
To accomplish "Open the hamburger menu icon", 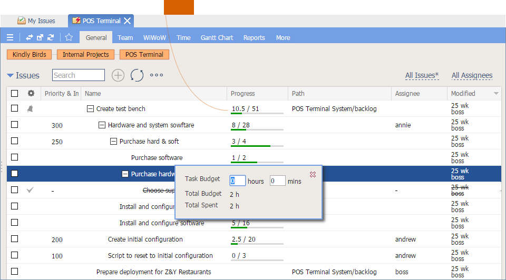I will (x=10, y=37).
